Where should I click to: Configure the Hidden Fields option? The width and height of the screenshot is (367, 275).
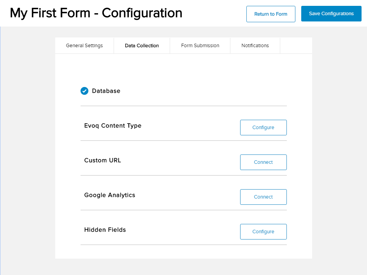[x=263, y=232]
